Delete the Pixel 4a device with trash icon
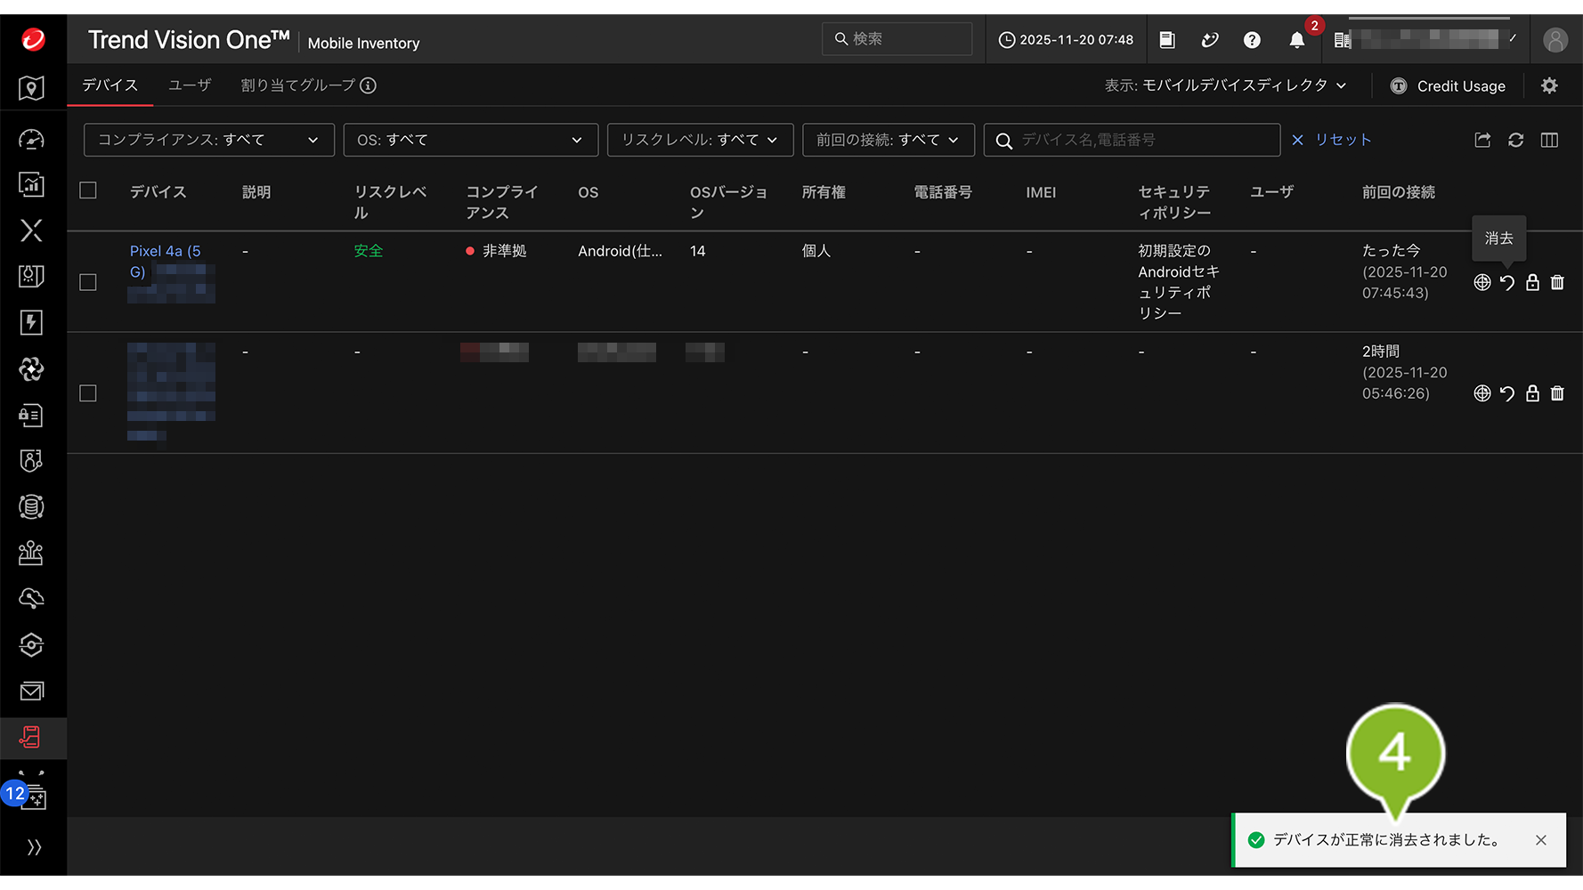Screen dimensions: 1583x890 pos(1557,283)
